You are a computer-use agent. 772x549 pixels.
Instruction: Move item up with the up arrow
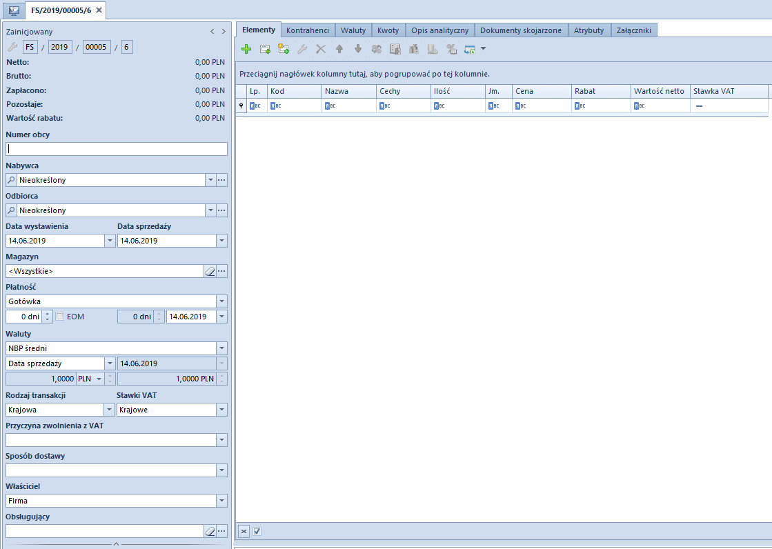pos(339,49)
